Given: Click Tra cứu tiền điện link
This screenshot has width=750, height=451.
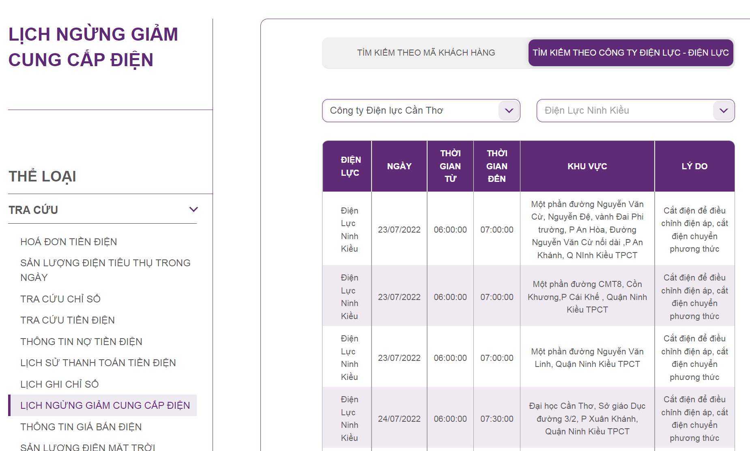Looking at the screenshot, I should click(67, 320).
